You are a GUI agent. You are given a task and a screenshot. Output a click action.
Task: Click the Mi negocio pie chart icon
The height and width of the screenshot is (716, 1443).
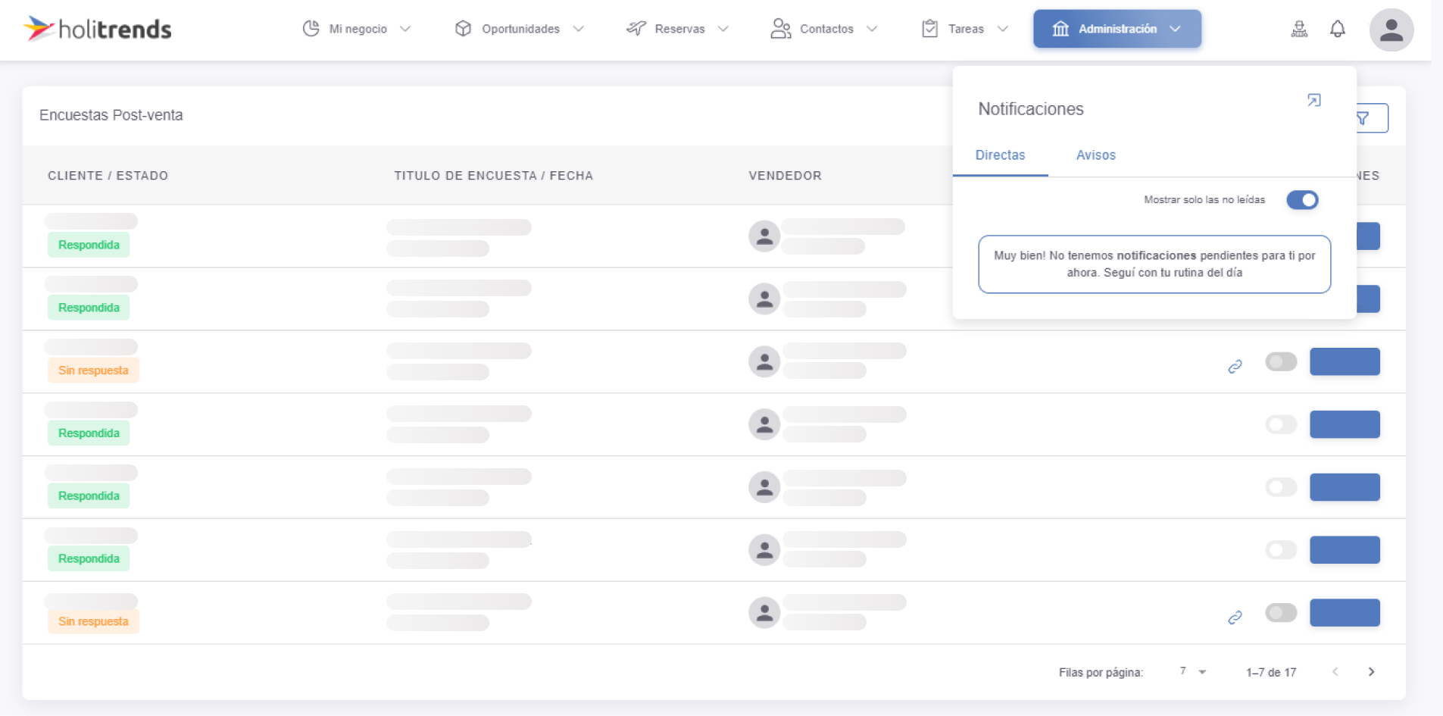pos(311,29)
